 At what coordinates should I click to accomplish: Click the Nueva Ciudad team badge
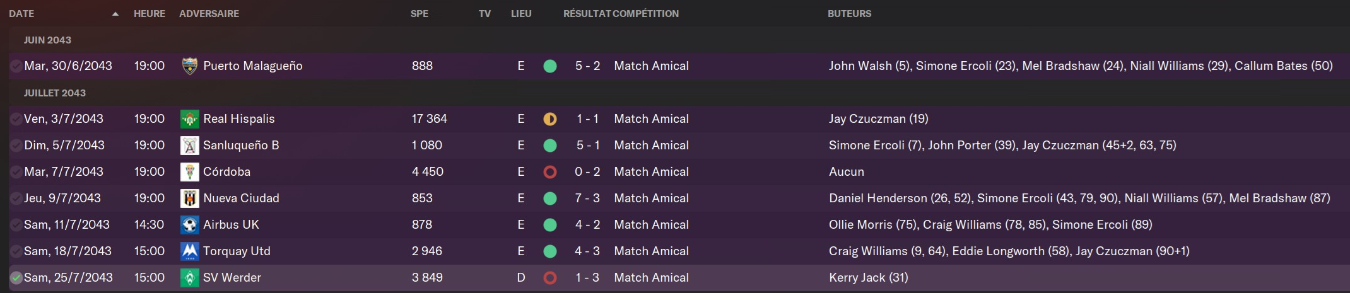(189, 198)
